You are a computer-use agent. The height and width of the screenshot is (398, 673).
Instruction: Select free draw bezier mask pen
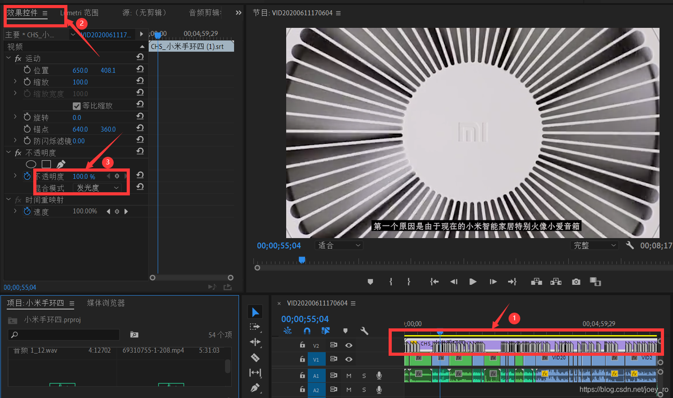(x=61, y=164)
